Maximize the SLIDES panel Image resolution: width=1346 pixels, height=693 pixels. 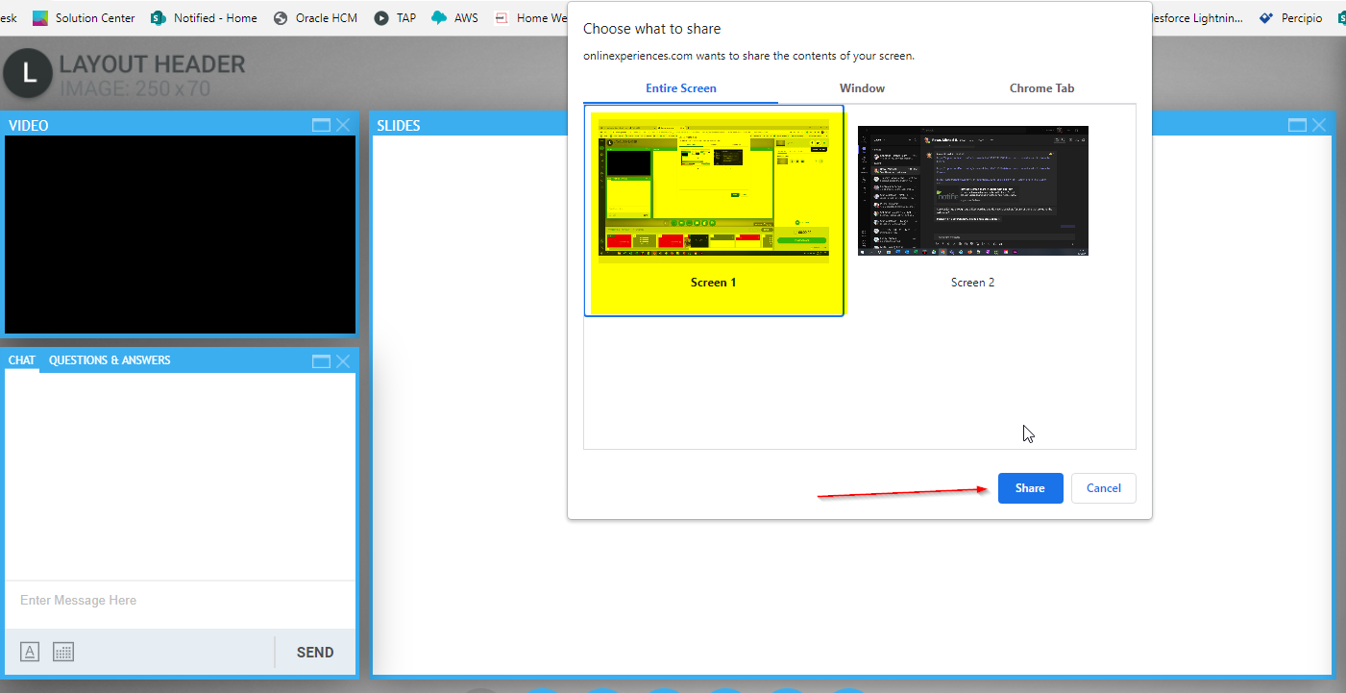(x=1297, y=125)
